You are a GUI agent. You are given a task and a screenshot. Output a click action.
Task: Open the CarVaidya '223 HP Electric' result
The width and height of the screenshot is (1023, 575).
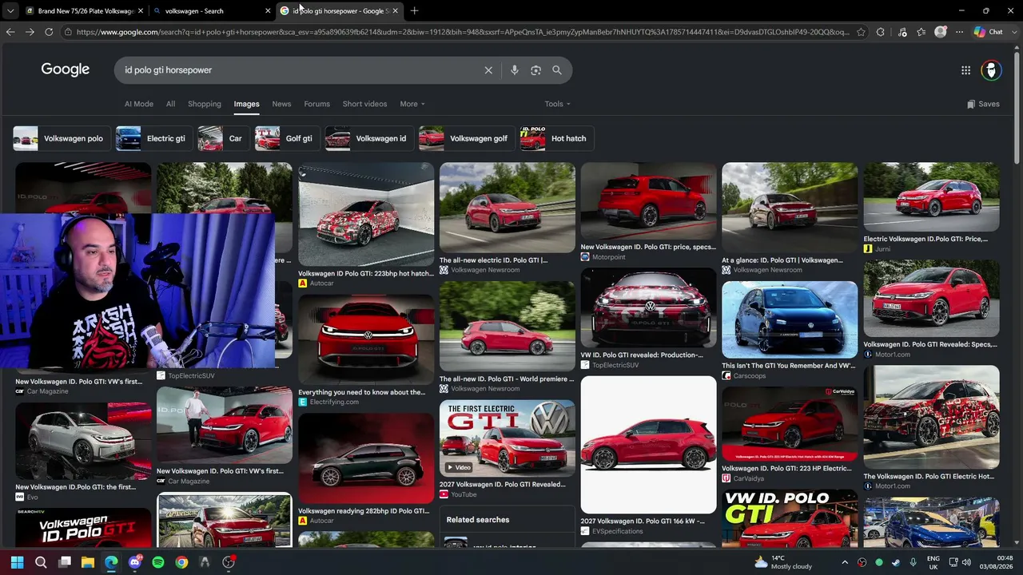[790, 424]
